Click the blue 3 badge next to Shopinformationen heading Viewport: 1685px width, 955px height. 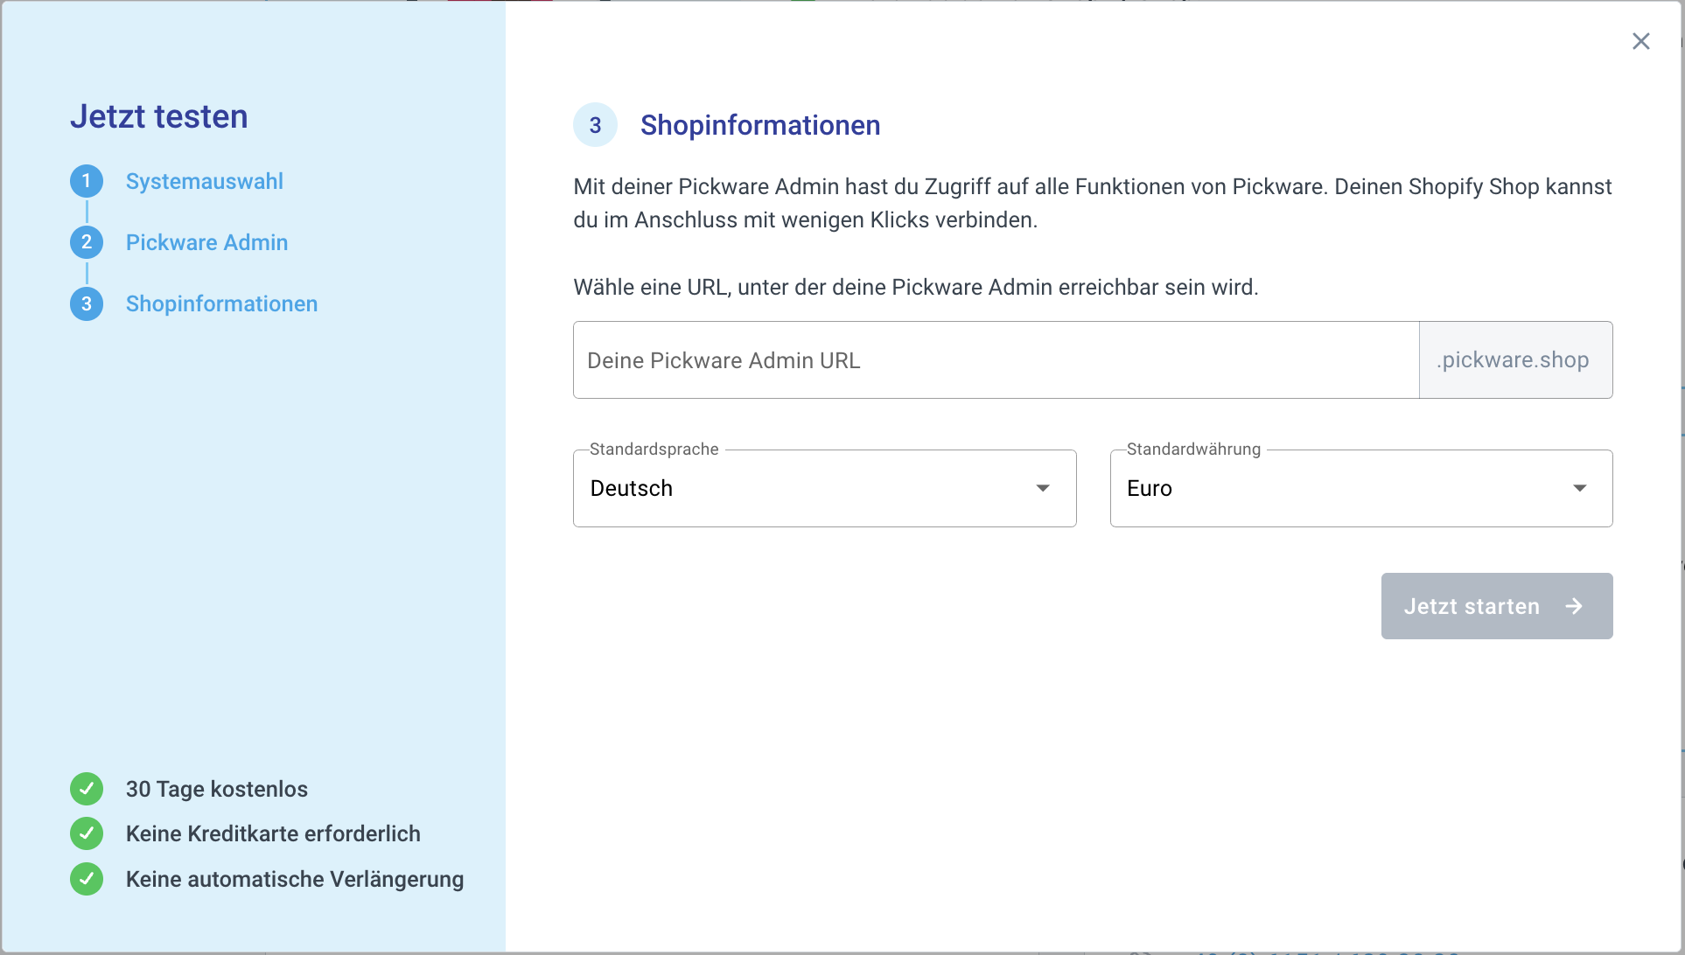pos(595,124)
